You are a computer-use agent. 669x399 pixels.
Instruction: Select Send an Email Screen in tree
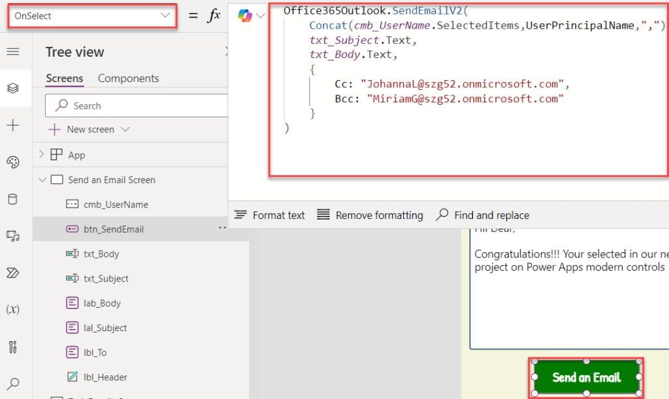pyautogui.click(x=112, y=180)
